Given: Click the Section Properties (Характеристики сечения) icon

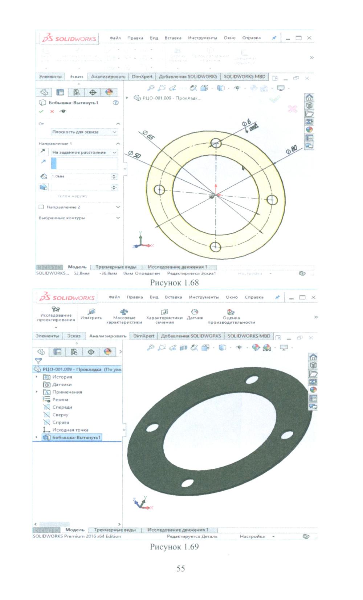Looking at the screenshot, I should pos(164,312).
